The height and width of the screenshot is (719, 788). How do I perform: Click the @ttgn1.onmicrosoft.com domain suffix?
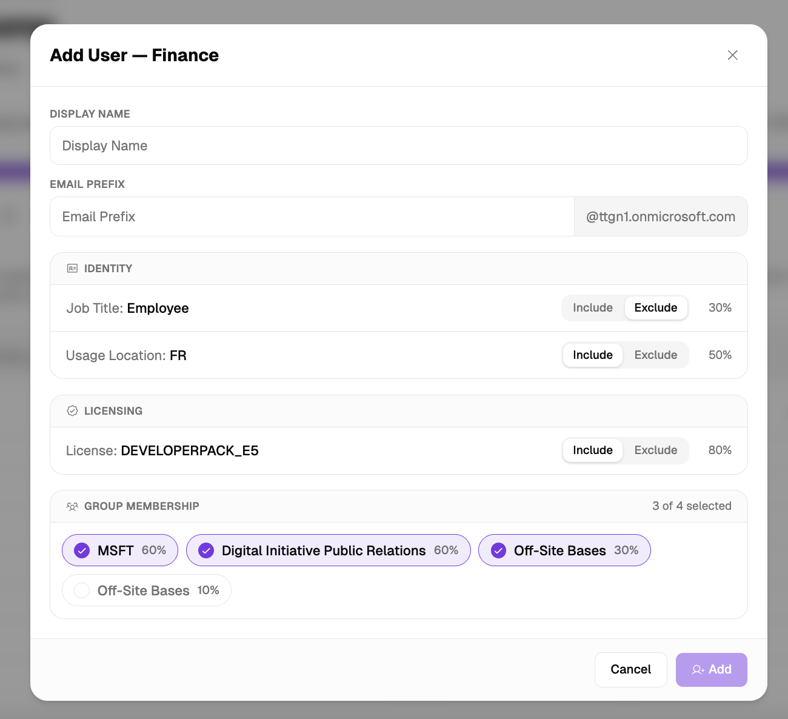point(661,216)
